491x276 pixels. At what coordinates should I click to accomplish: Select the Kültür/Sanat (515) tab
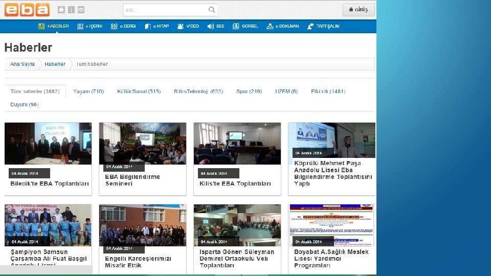coord(139,91)
